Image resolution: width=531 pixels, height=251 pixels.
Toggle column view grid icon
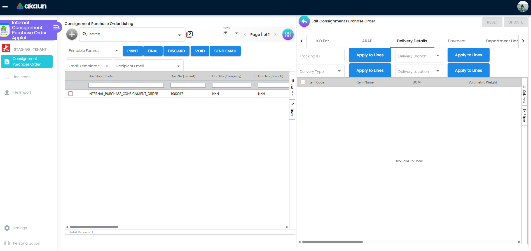pyautogui.click(x=288, y=34)
